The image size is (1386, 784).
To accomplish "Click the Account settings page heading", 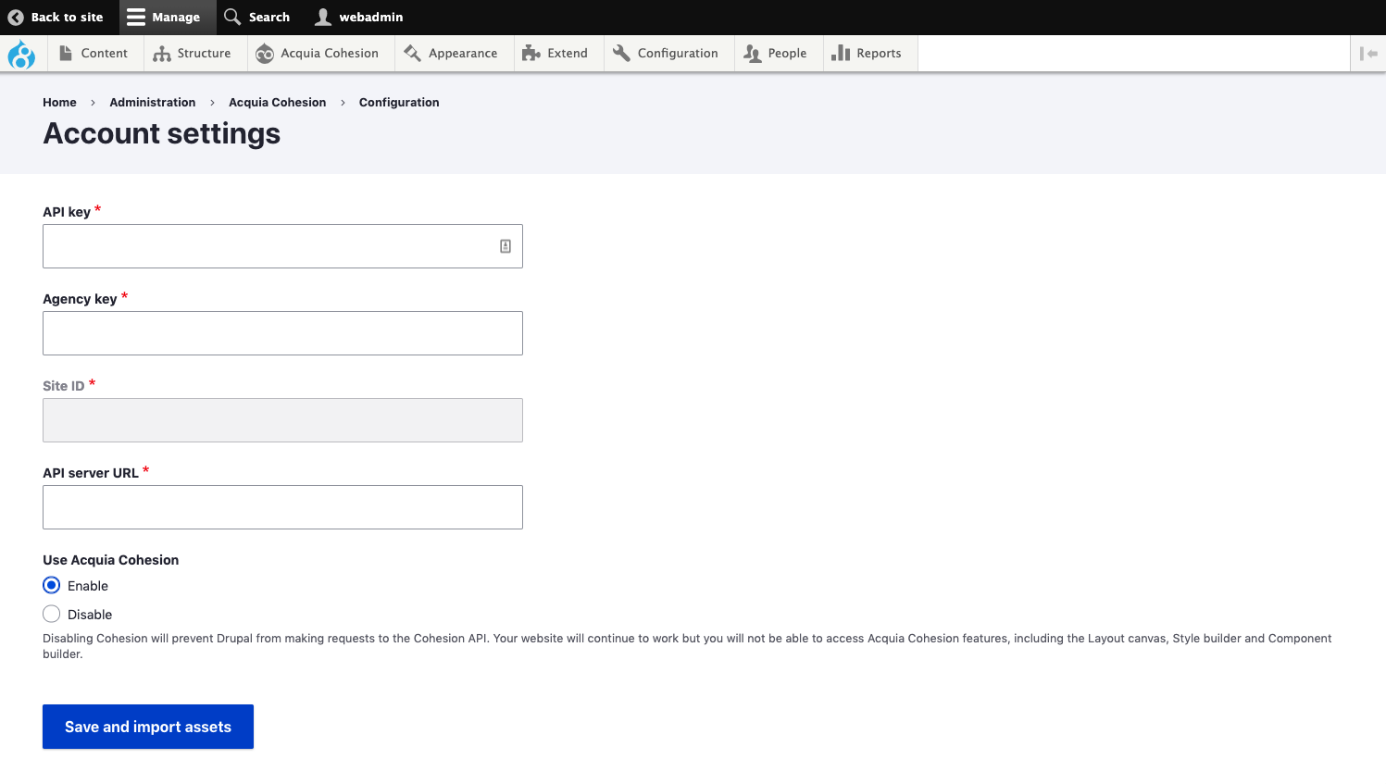I will click(x=162, y=133).
